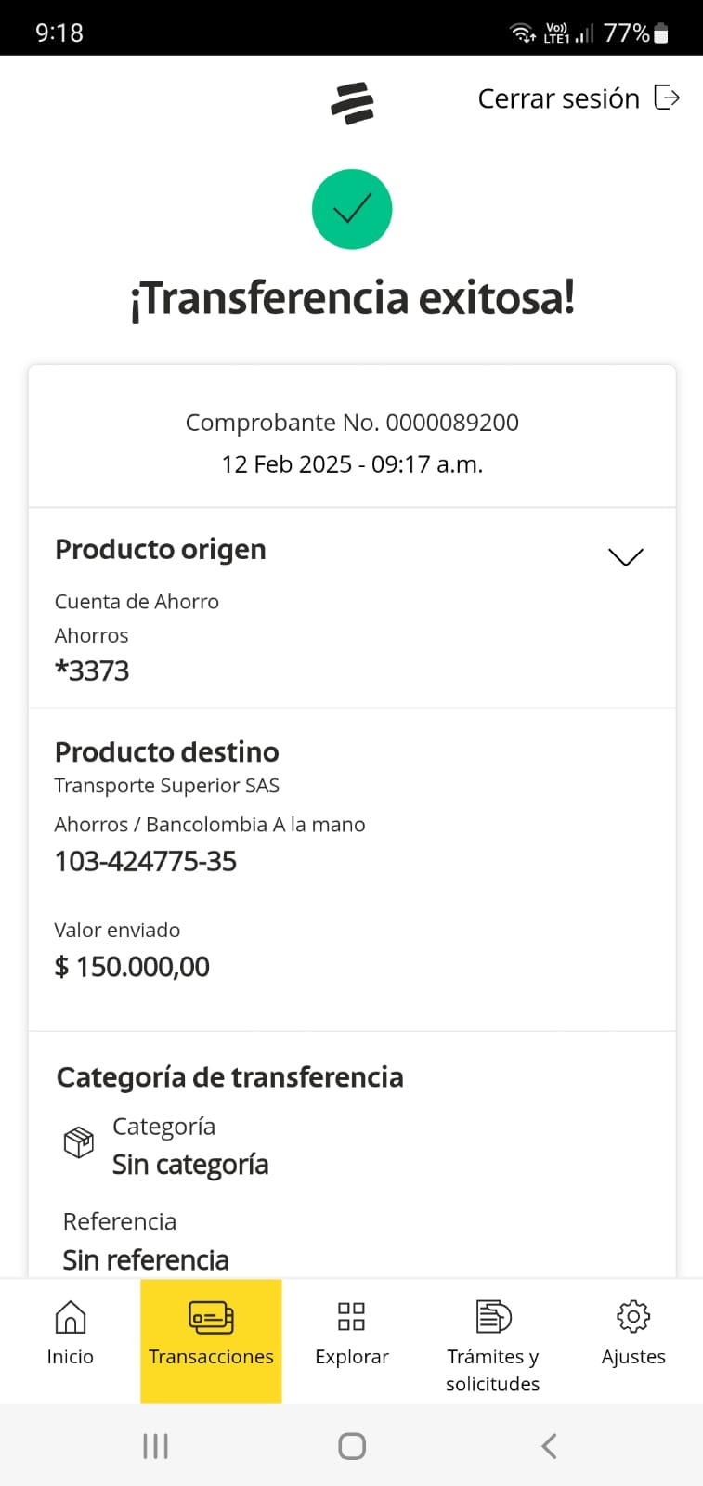Tap the destination account number 103-424775-35
Screen dimensions: 703x1486
click(x=146, y=862)
